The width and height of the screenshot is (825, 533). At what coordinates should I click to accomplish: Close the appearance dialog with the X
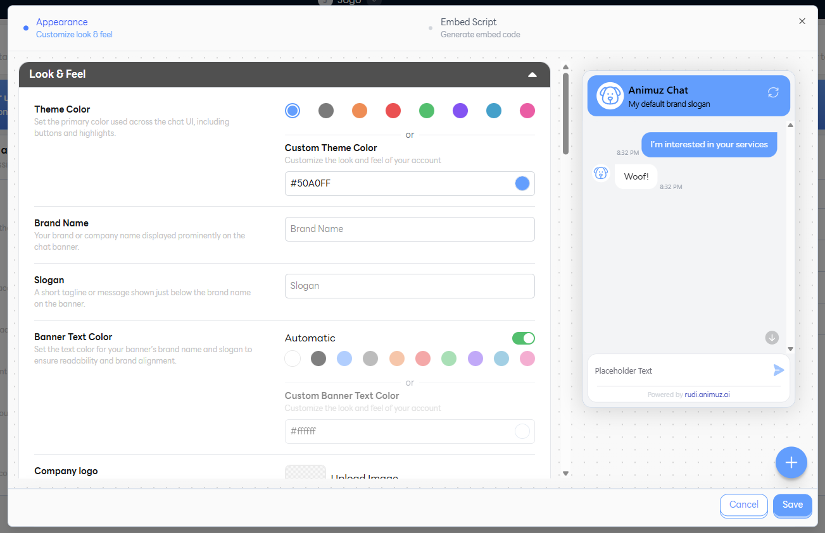coord(802,21)
